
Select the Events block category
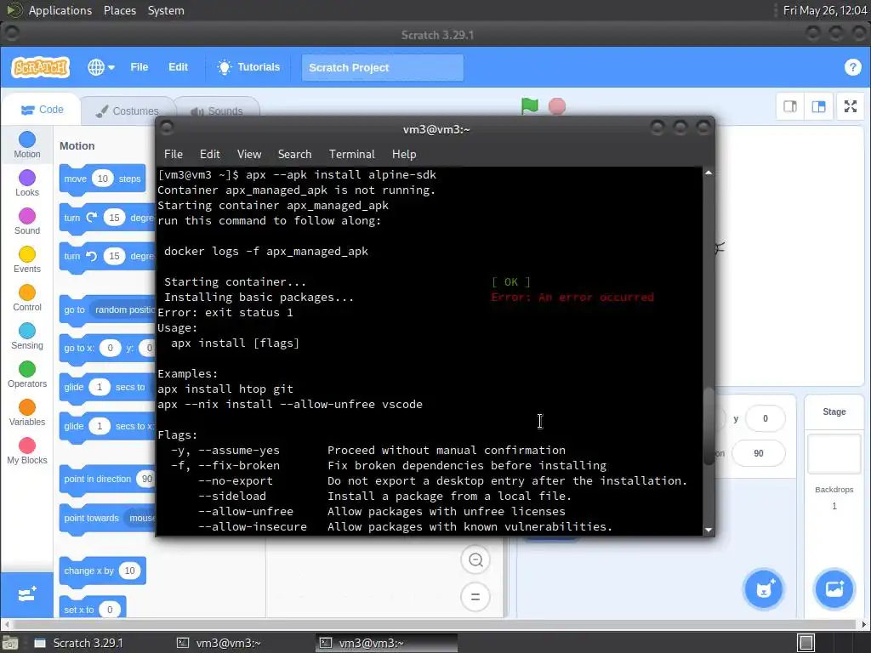[26, 260]
